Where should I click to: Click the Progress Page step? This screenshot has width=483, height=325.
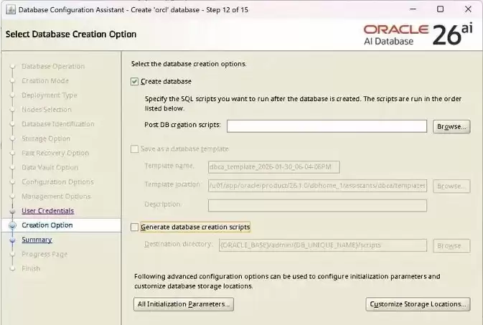pos(44,254)
